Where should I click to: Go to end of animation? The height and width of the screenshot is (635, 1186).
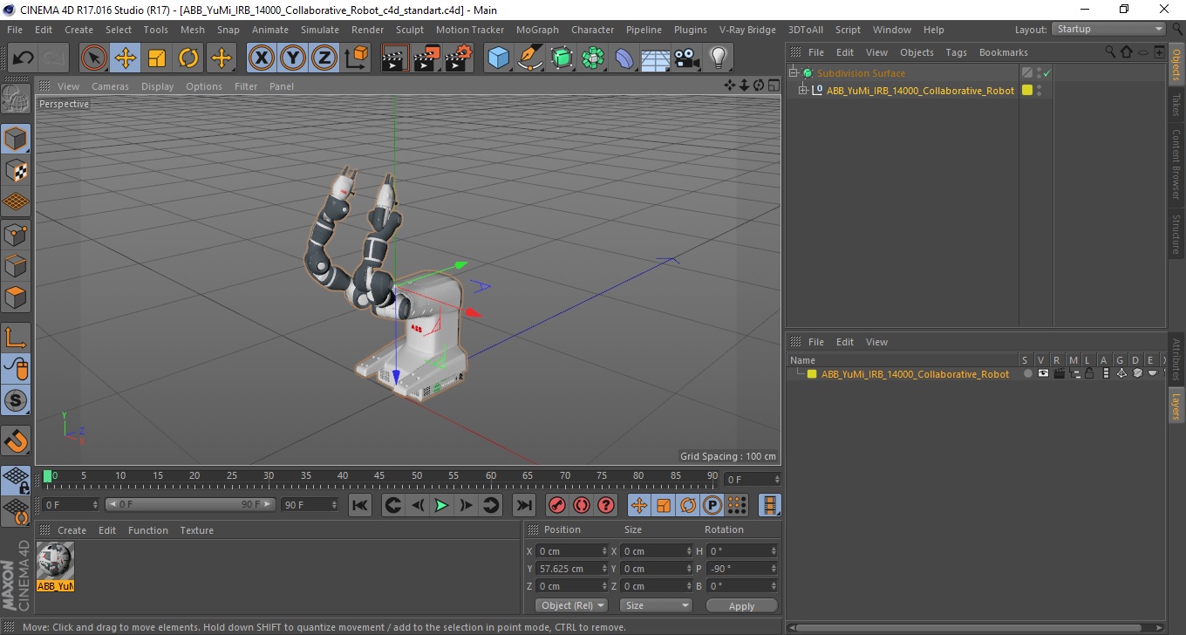pyautogui.click(x=523, y=505)
